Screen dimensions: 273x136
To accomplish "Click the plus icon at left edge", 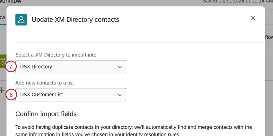I will (2, 90).
